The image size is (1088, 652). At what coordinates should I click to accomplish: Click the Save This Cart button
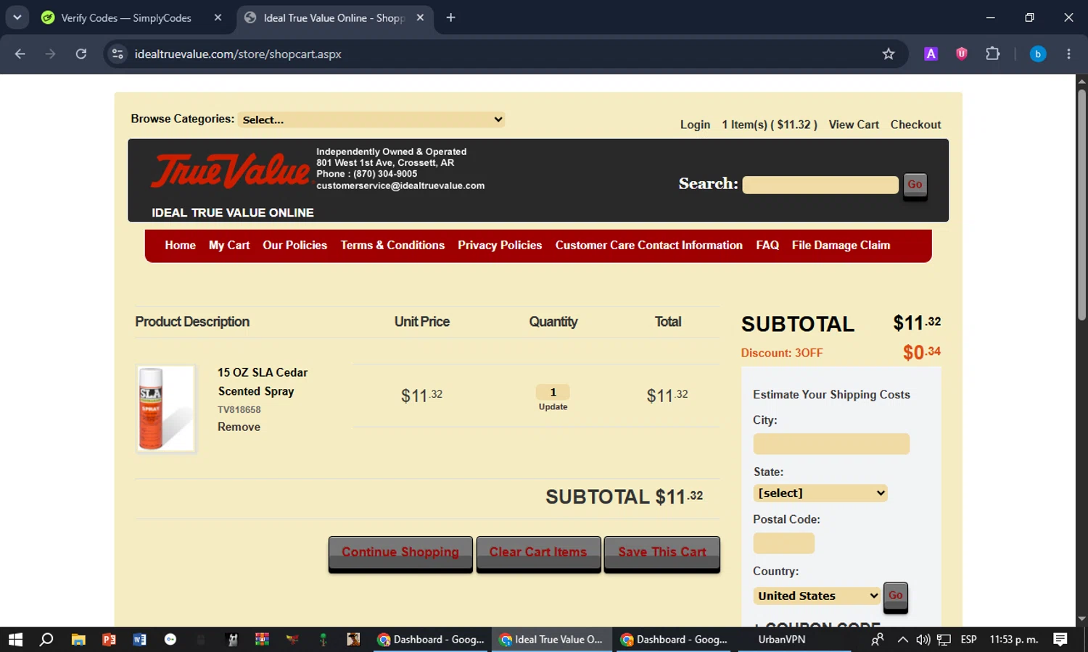point(662,553)
